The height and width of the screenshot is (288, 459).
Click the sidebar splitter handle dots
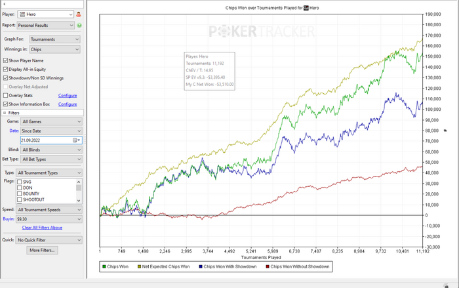coord(85,139)
